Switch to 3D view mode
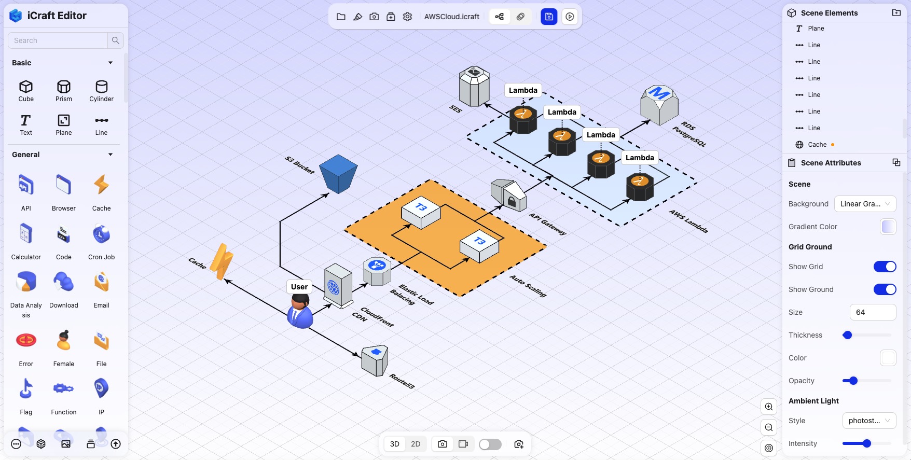The image size is (911, 460). point(395,444)
